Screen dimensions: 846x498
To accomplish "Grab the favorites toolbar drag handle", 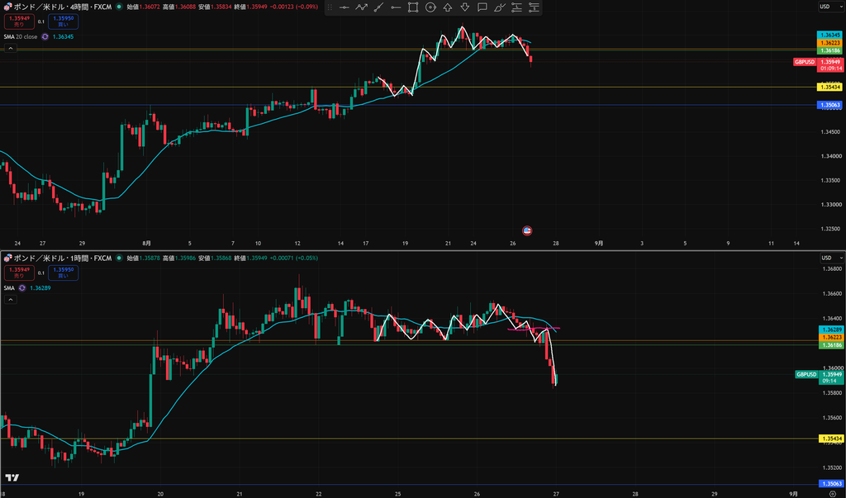I will tap(330, 7).
